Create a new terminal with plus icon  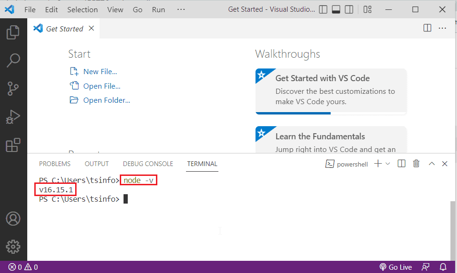[x=378, y=164]
